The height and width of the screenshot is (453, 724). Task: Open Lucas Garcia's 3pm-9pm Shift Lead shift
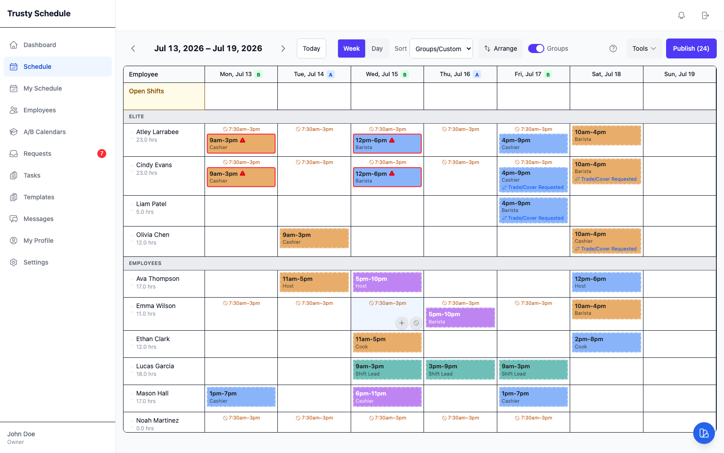tap(460, 370)
